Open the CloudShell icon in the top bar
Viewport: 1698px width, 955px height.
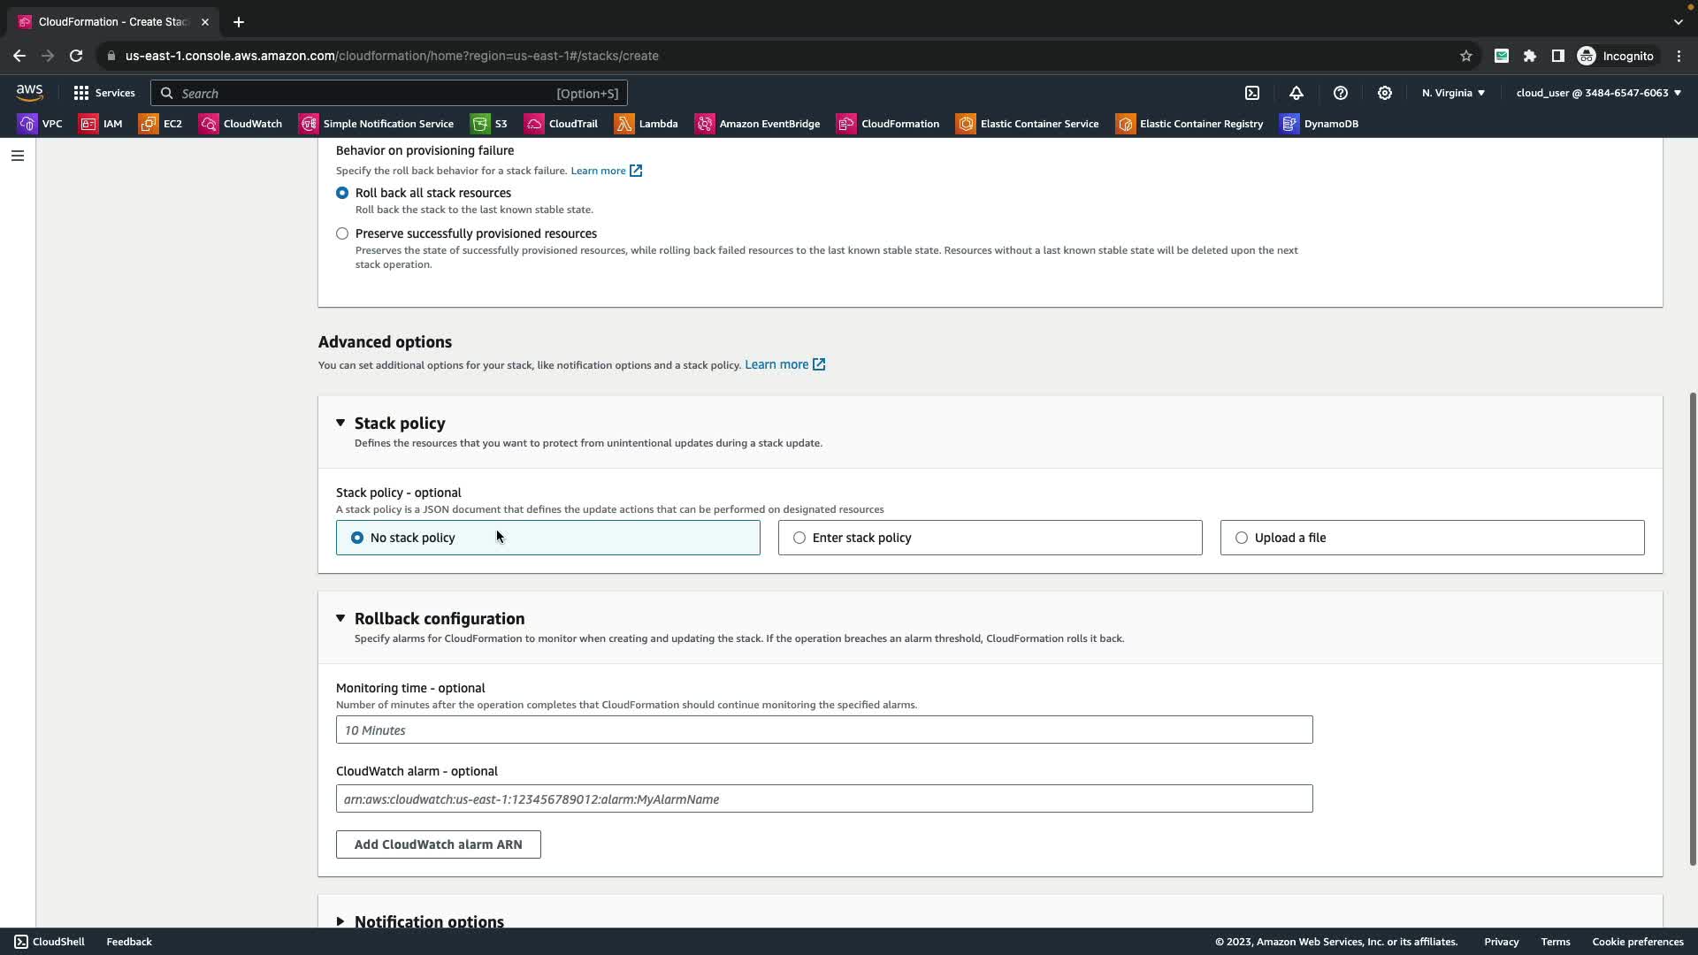click(1252, 93)
